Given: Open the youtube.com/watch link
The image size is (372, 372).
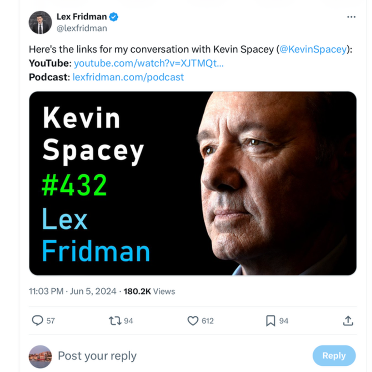Looking at the screenshot, I should coord(149,63).
